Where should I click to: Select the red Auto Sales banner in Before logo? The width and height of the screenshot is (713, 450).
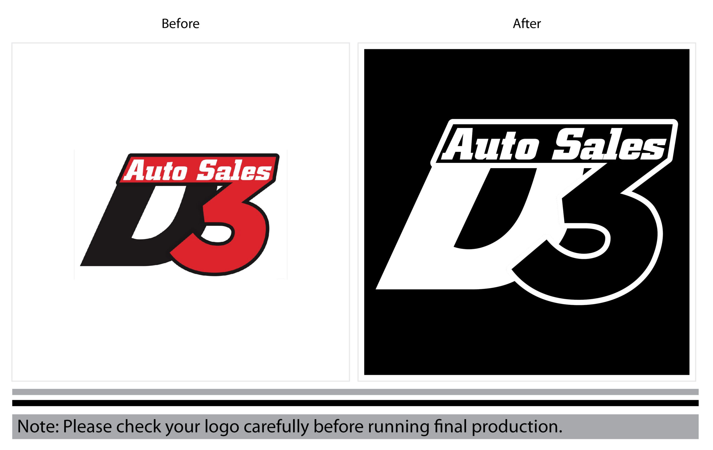pos(198,169)
